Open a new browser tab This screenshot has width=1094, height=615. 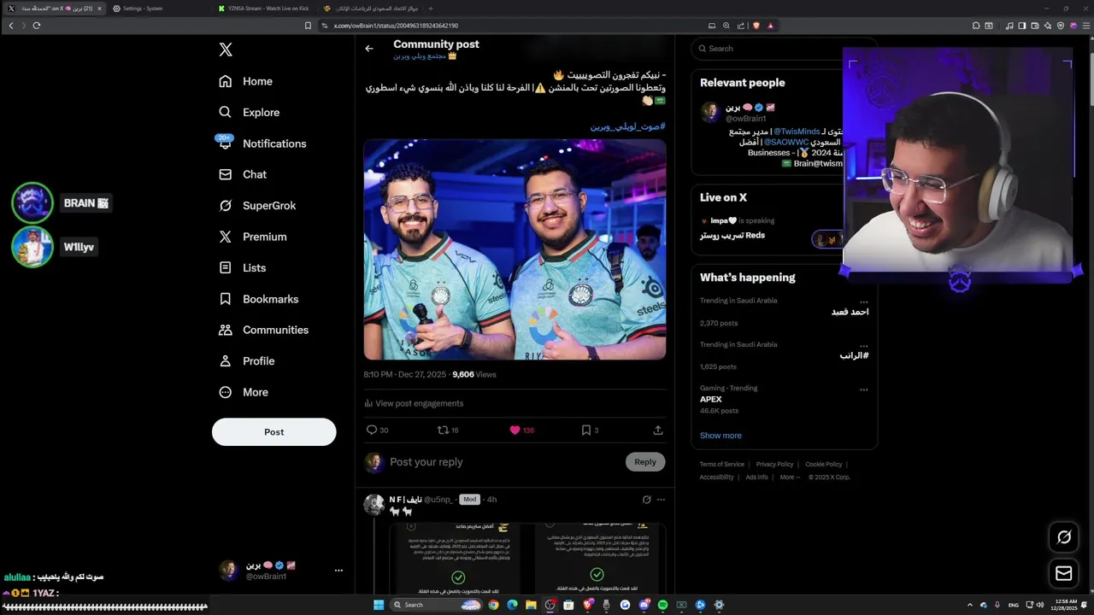tap(430, 9)
